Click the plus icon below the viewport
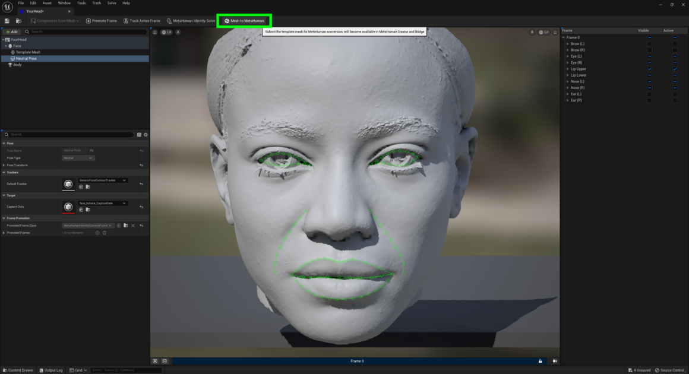The width and height of the screenshot is (689, 374). (x=155, y=362)
